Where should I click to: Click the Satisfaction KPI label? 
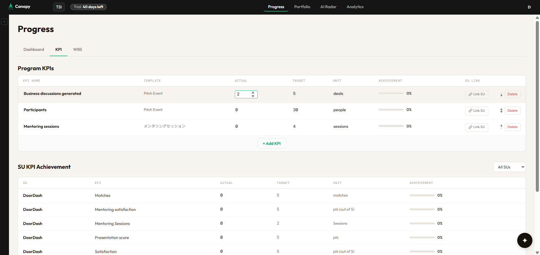coord(106,252)
